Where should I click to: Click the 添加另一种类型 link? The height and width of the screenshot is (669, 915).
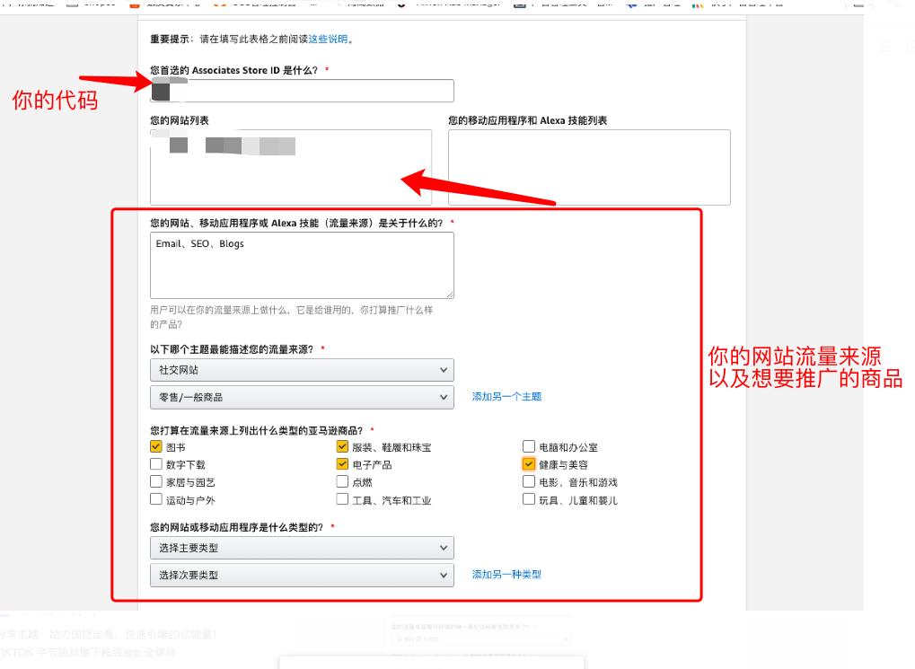(x=506, y=575)
